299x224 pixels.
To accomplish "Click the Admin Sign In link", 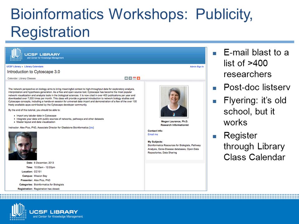I will click(x=197, y=67).
